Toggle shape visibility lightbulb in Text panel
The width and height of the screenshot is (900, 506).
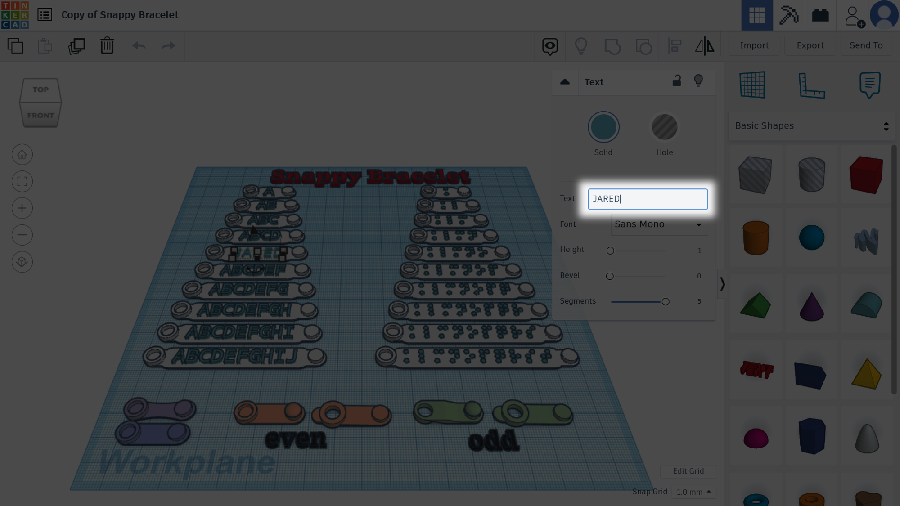698,81
